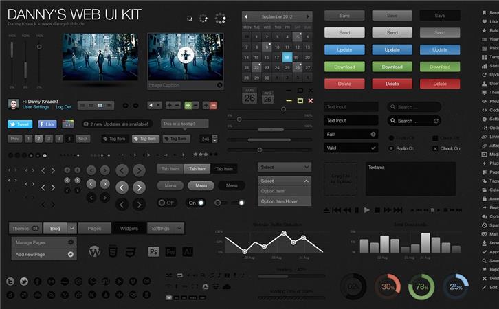The width and height of the screenshot is (499, 309).
Task: Toggle the Off switch
Action: pyautogui.click(x=166, y=203)
